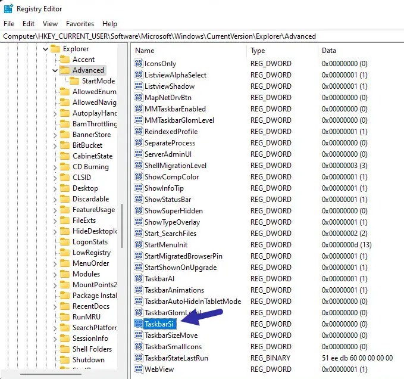Expand the CD Burning tree node

tap(55, 167)
